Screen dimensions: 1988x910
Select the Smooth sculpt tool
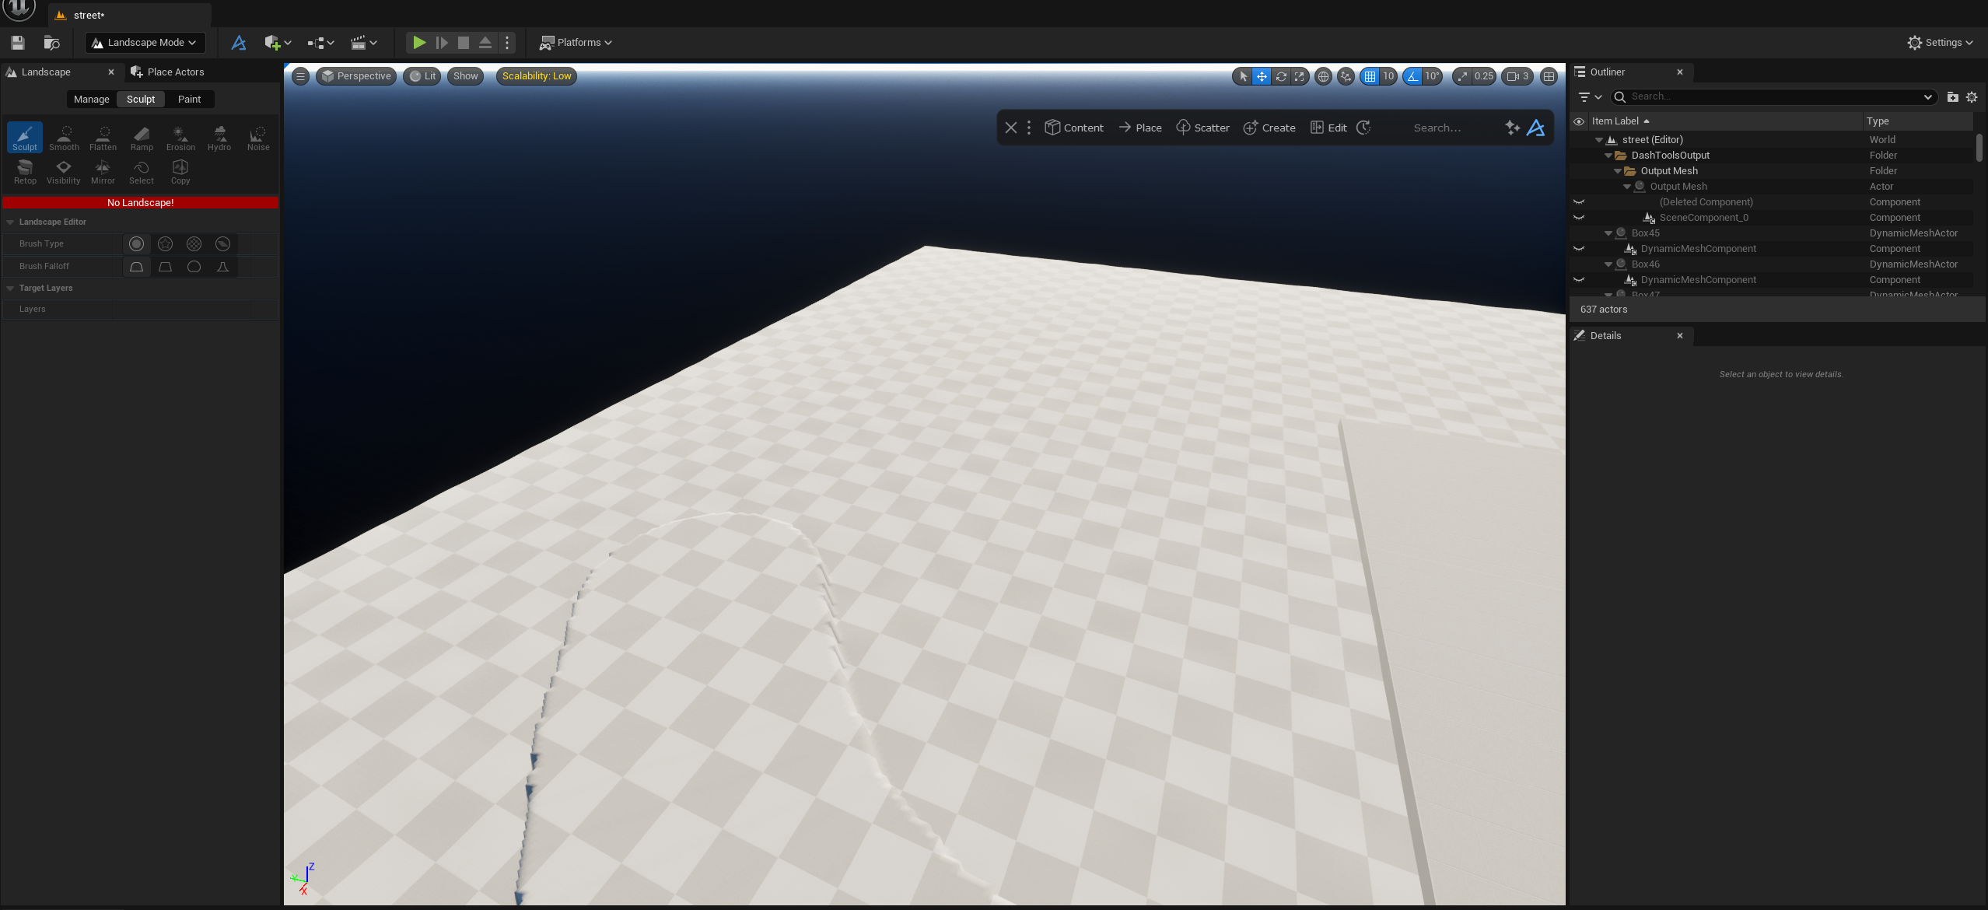[x=64, y=138]
